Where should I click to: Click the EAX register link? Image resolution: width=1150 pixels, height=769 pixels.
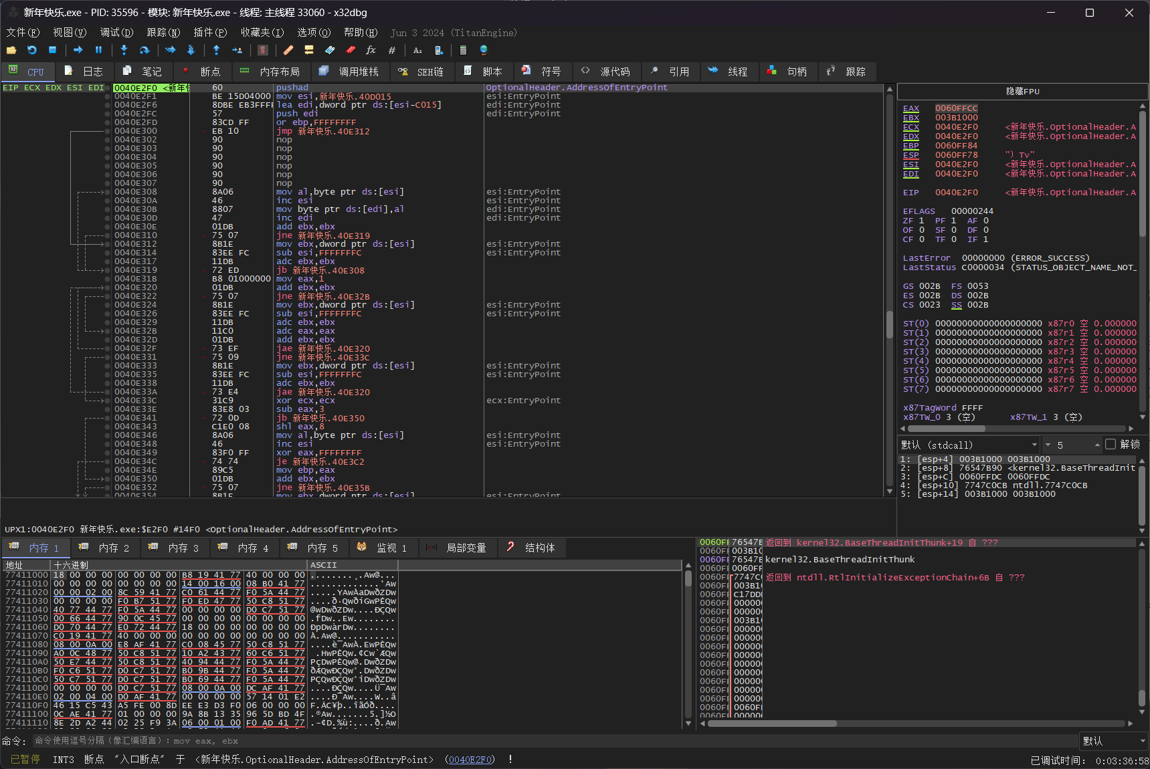[911, 108]
